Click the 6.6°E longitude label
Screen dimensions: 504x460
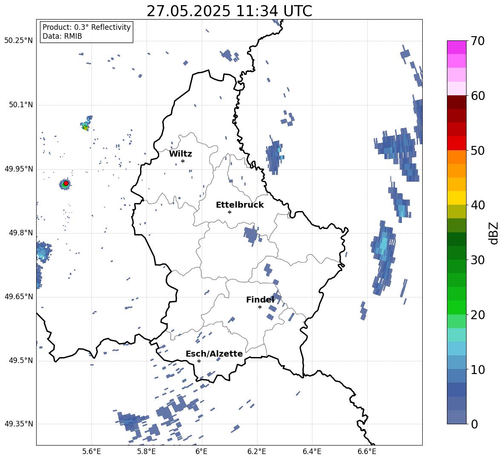pyautogui.click(x=367, y=451)
